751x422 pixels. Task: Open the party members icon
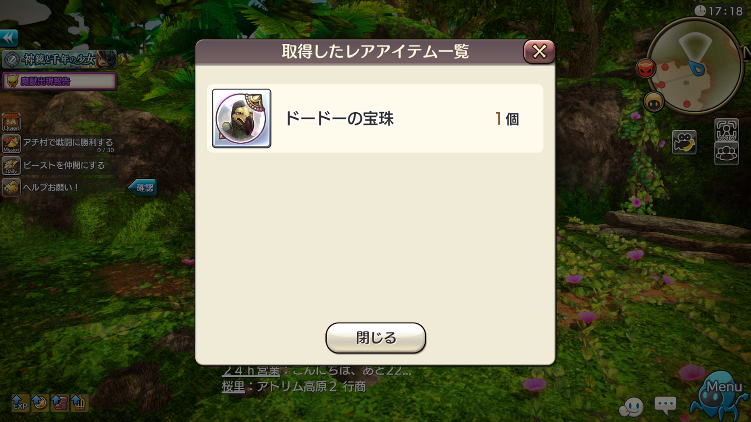point(726,153)
